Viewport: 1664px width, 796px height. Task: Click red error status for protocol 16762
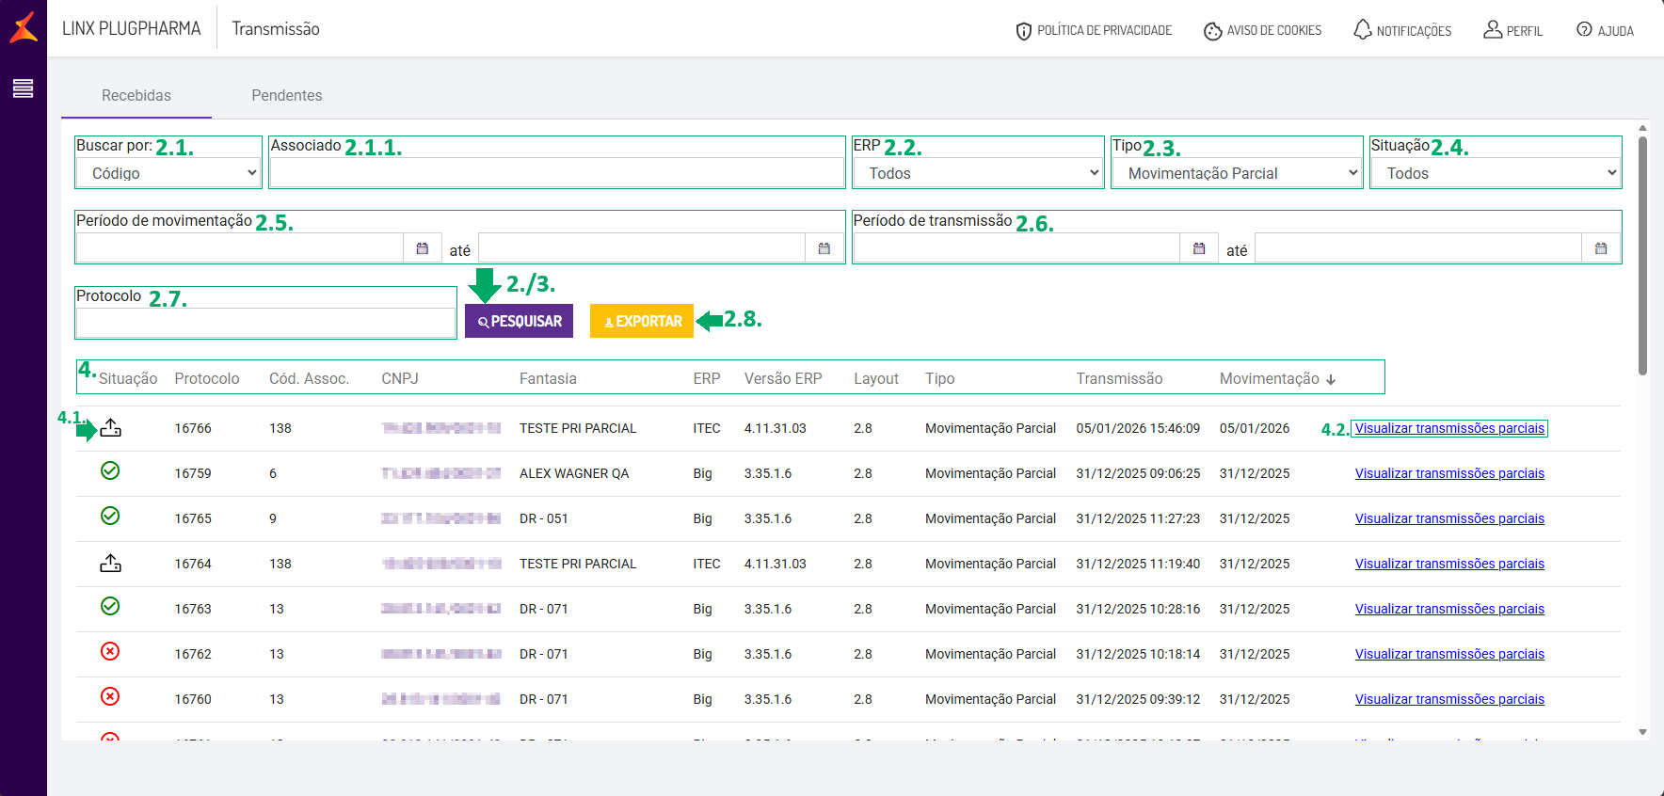click(x=110, y=651)
